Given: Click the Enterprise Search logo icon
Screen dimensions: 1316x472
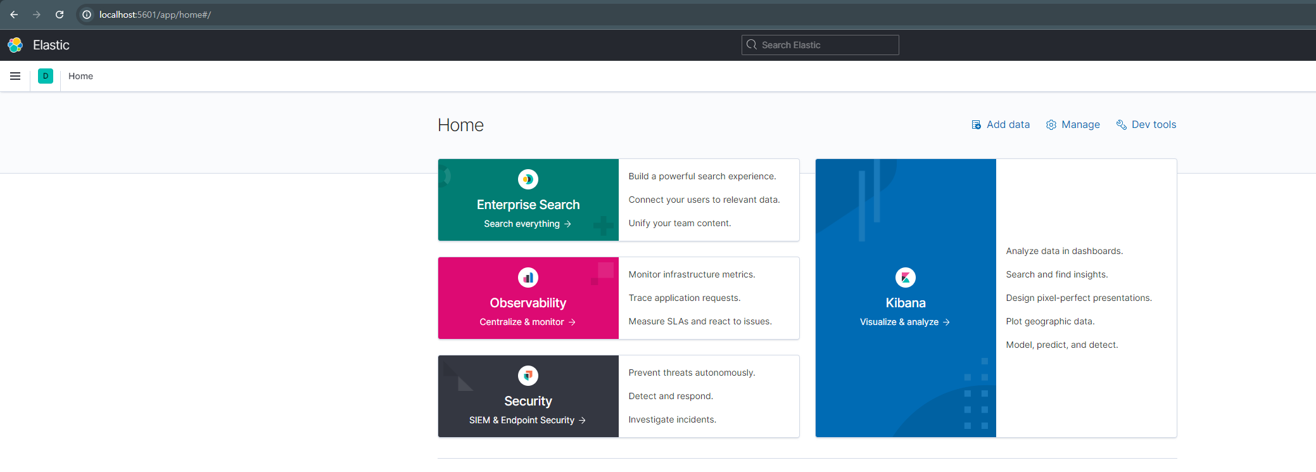Looking at the screenshot, I should coord(528,179).
